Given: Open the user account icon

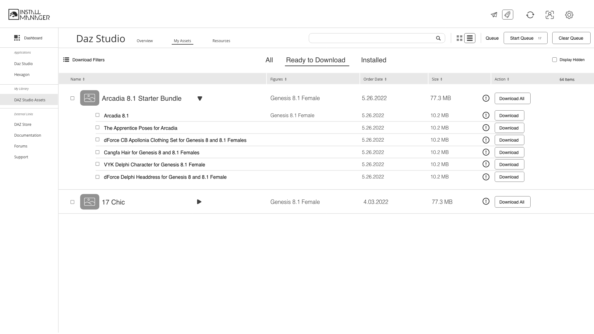Looking at the screenshot, I should pos(550,15).
